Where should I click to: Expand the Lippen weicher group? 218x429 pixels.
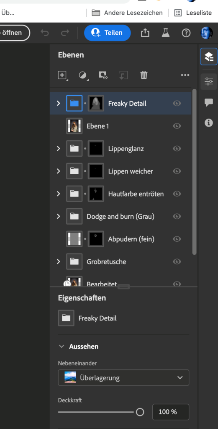58,171
